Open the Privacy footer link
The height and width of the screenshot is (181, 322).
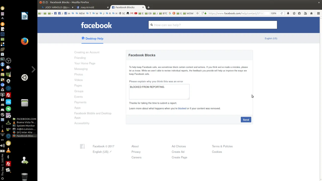(136, 152)
